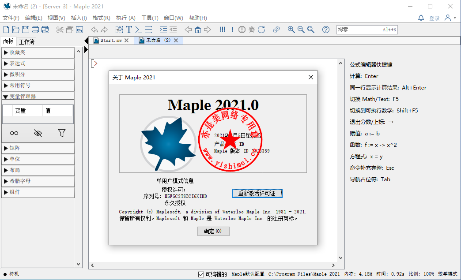Go to the home page via house icon
The height and width of the screenshot is (280, 461).
(x=198, y=30)
